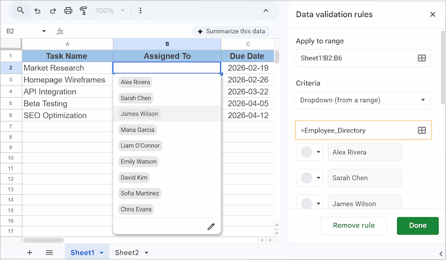Screen dimensions: 446x260
Task: Click the Sarah Chen item text field
Action: click(x=364, y=178)
